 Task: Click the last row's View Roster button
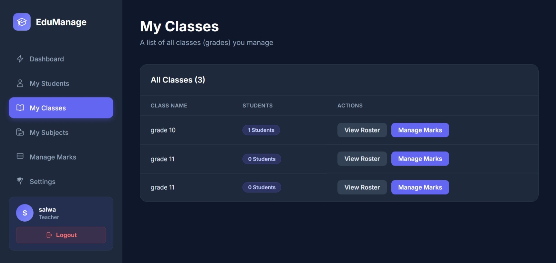pos(362,187)
